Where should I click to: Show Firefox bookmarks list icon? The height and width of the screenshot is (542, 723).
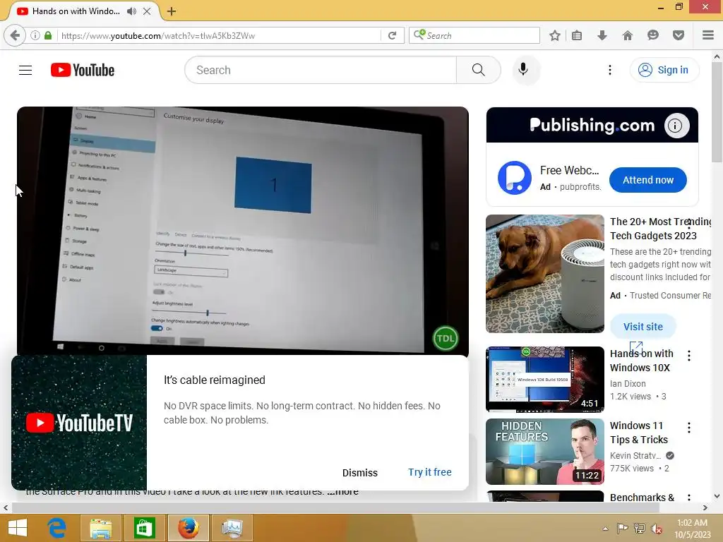tap(577, 35)
